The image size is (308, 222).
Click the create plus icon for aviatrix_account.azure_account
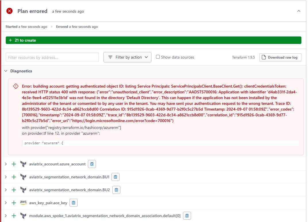pos(14,164)
